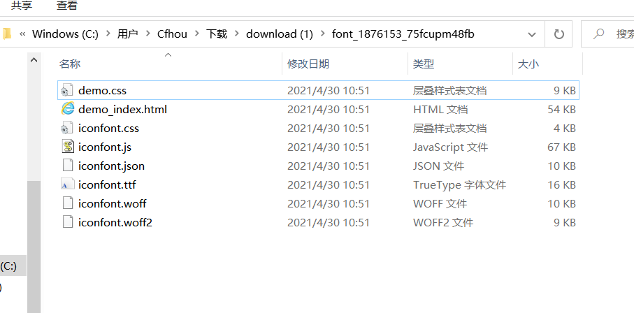Select the iconfont.js file name
The height and width of the screenshot is (313, 634).
(x=105, y=147)
